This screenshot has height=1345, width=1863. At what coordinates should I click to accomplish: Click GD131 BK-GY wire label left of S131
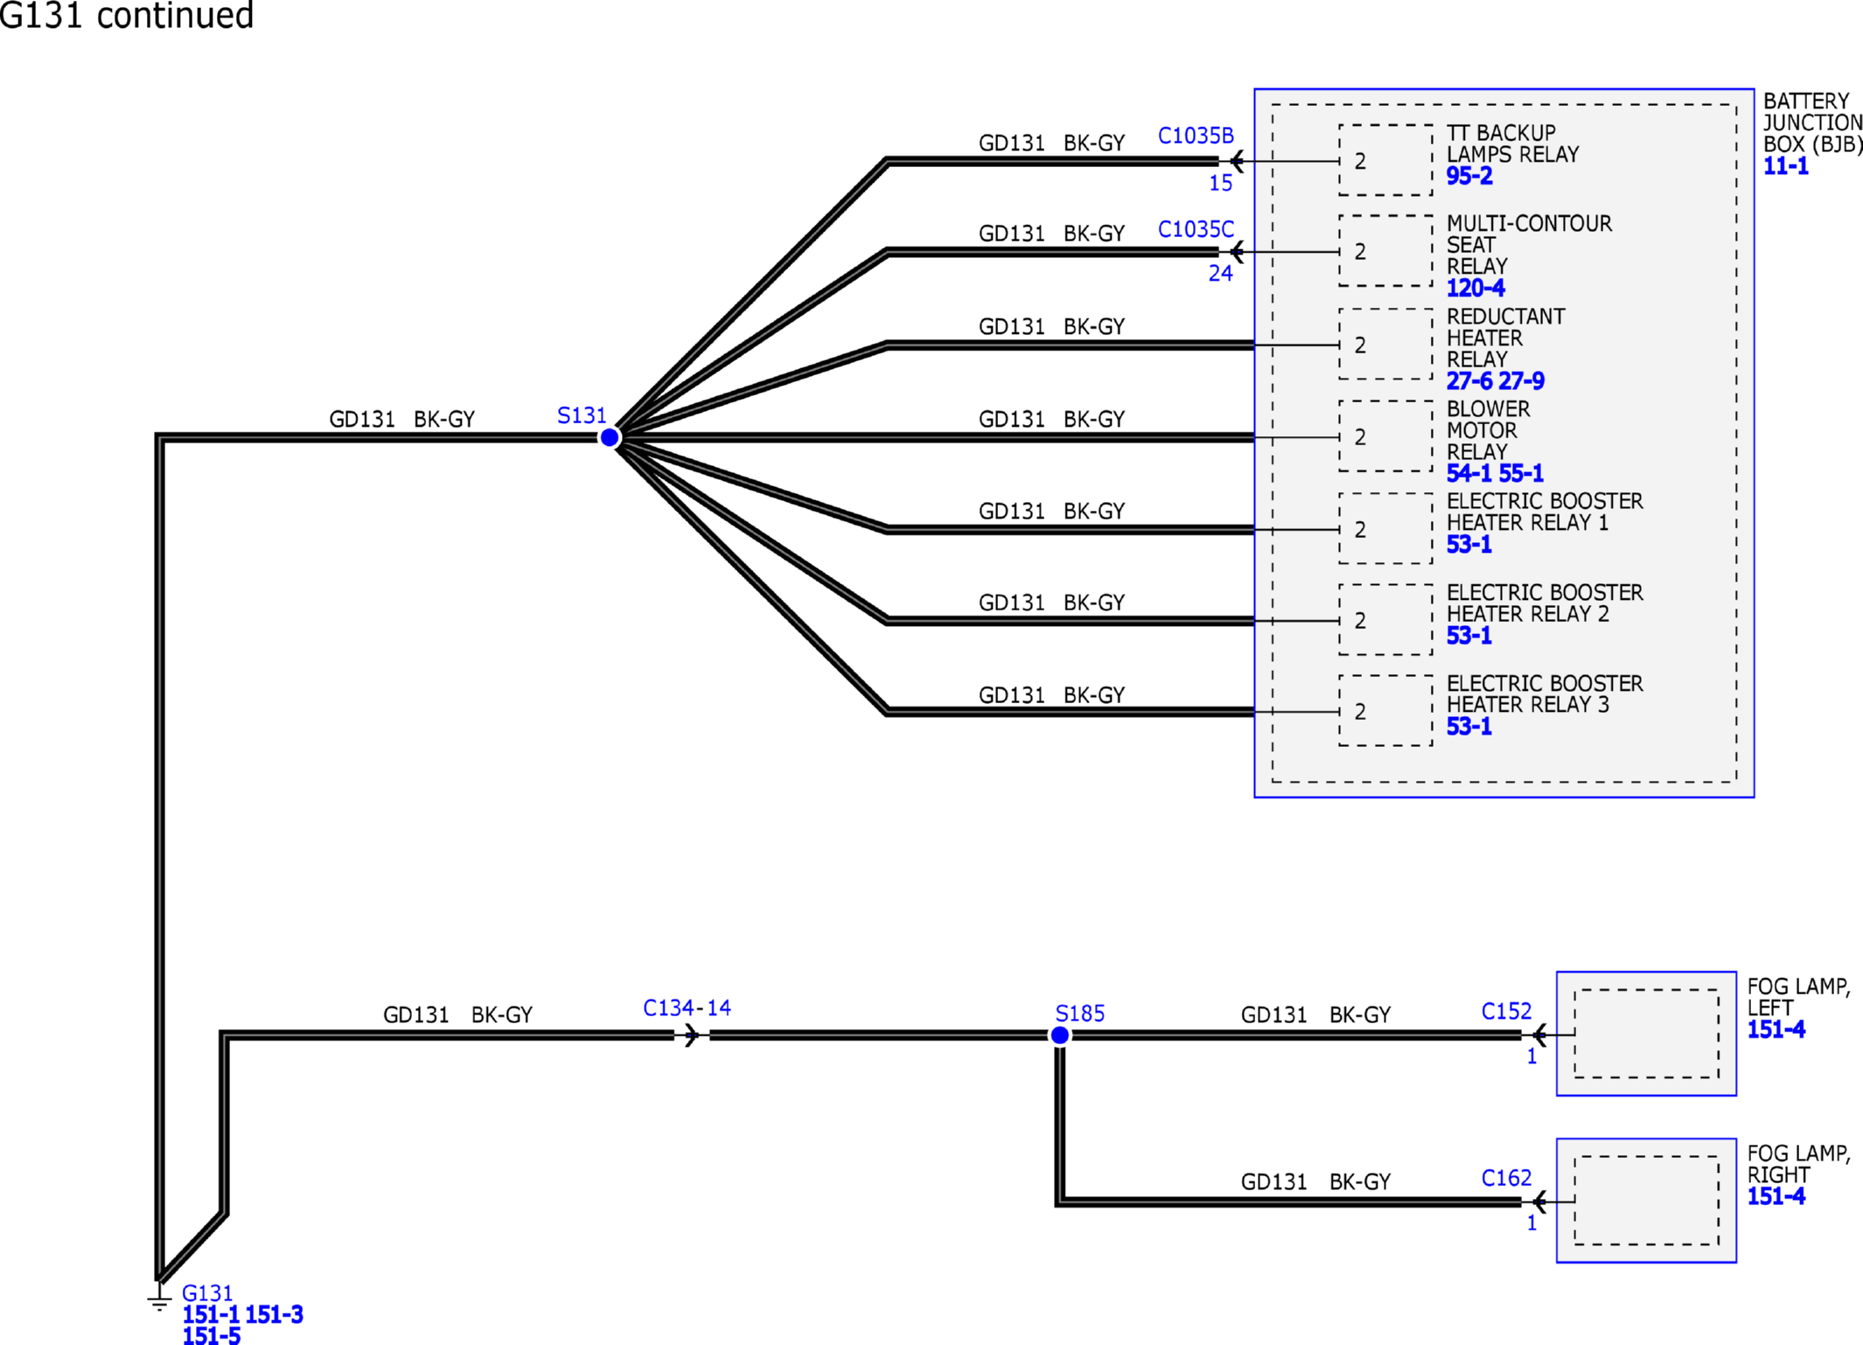401,420
